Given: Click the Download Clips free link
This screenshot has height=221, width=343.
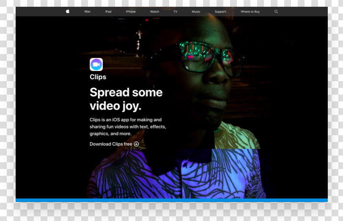Looking at the screenshot, I should click(114, 144).
